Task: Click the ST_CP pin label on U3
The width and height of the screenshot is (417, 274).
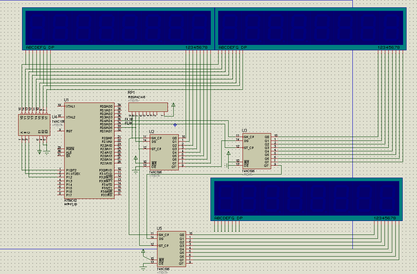Action: click(x=249, y=148)
